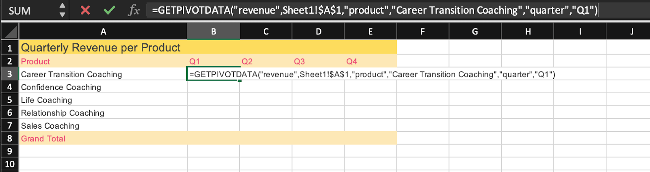Screen dimensions: 650x172
Task: Click the Name Box showing SUM
Action: click(28, 11)
